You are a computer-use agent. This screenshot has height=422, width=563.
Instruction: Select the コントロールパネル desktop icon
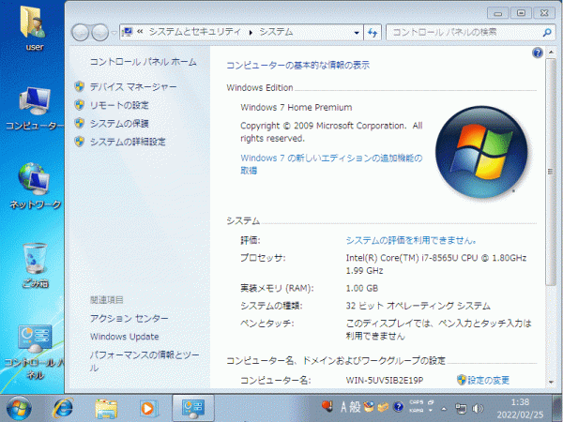35,353
